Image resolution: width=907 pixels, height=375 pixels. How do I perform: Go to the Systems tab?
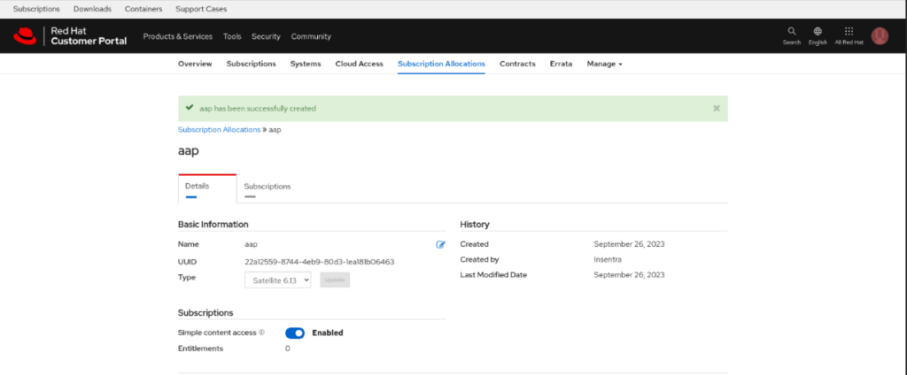(x=306, y=64)
